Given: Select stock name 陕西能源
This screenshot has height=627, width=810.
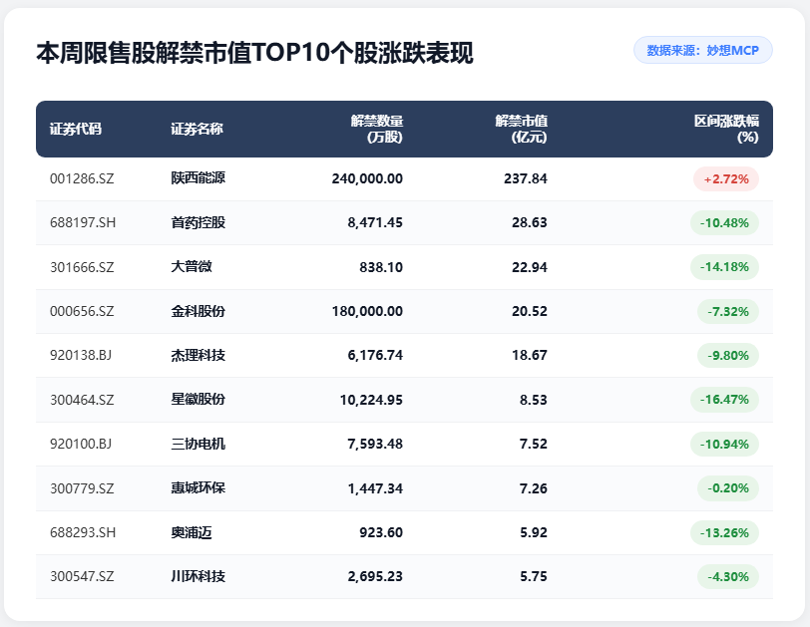Looking at the screenshot, I should 198,178.
